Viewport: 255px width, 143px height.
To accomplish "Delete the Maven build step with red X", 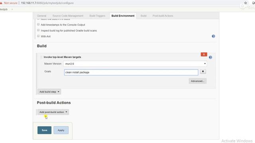I will 204,54.
